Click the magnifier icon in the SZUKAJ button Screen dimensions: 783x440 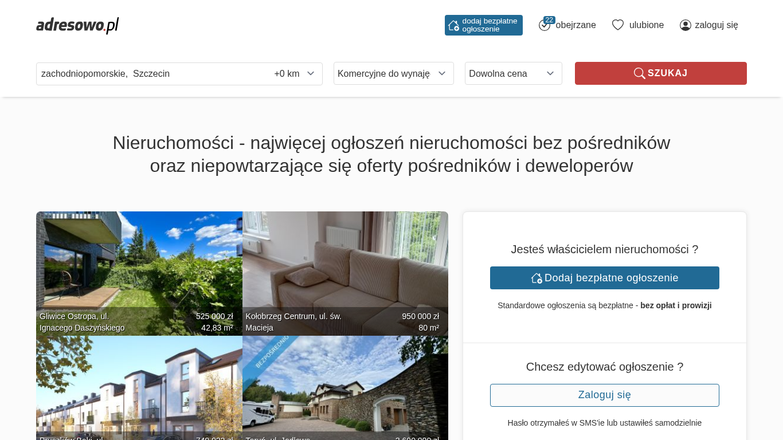click(x=640, y=73)
